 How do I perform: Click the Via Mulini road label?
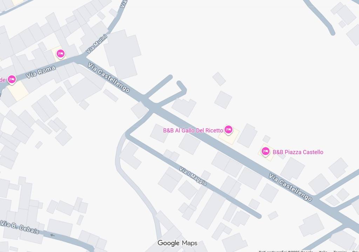pyautogui.click(x=97, y=44)
